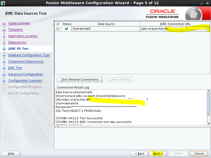
Task: Open the Update Domain step link
Action: 19,23
